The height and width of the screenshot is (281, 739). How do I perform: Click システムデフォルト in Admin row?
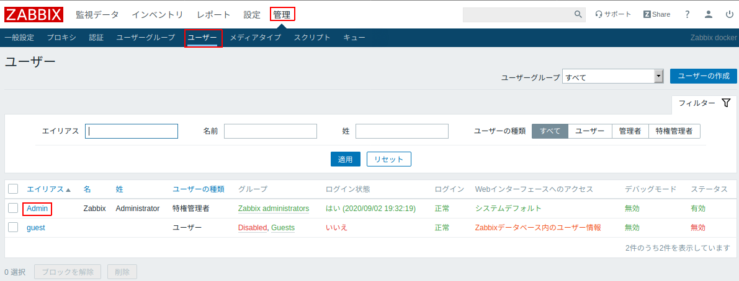(508, 208)
